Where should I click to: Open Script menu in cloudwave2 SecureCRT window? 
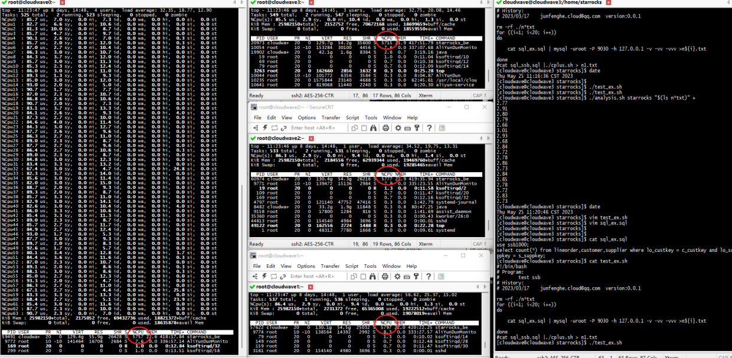click(352, 118)
